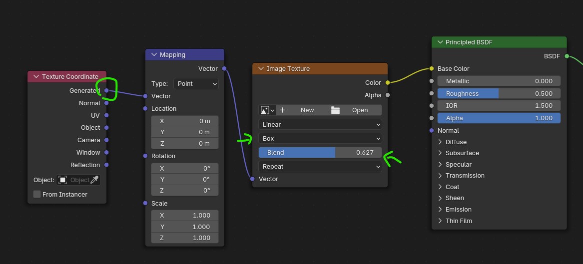Create a New image in Image Texture

[x=302, y=110]
